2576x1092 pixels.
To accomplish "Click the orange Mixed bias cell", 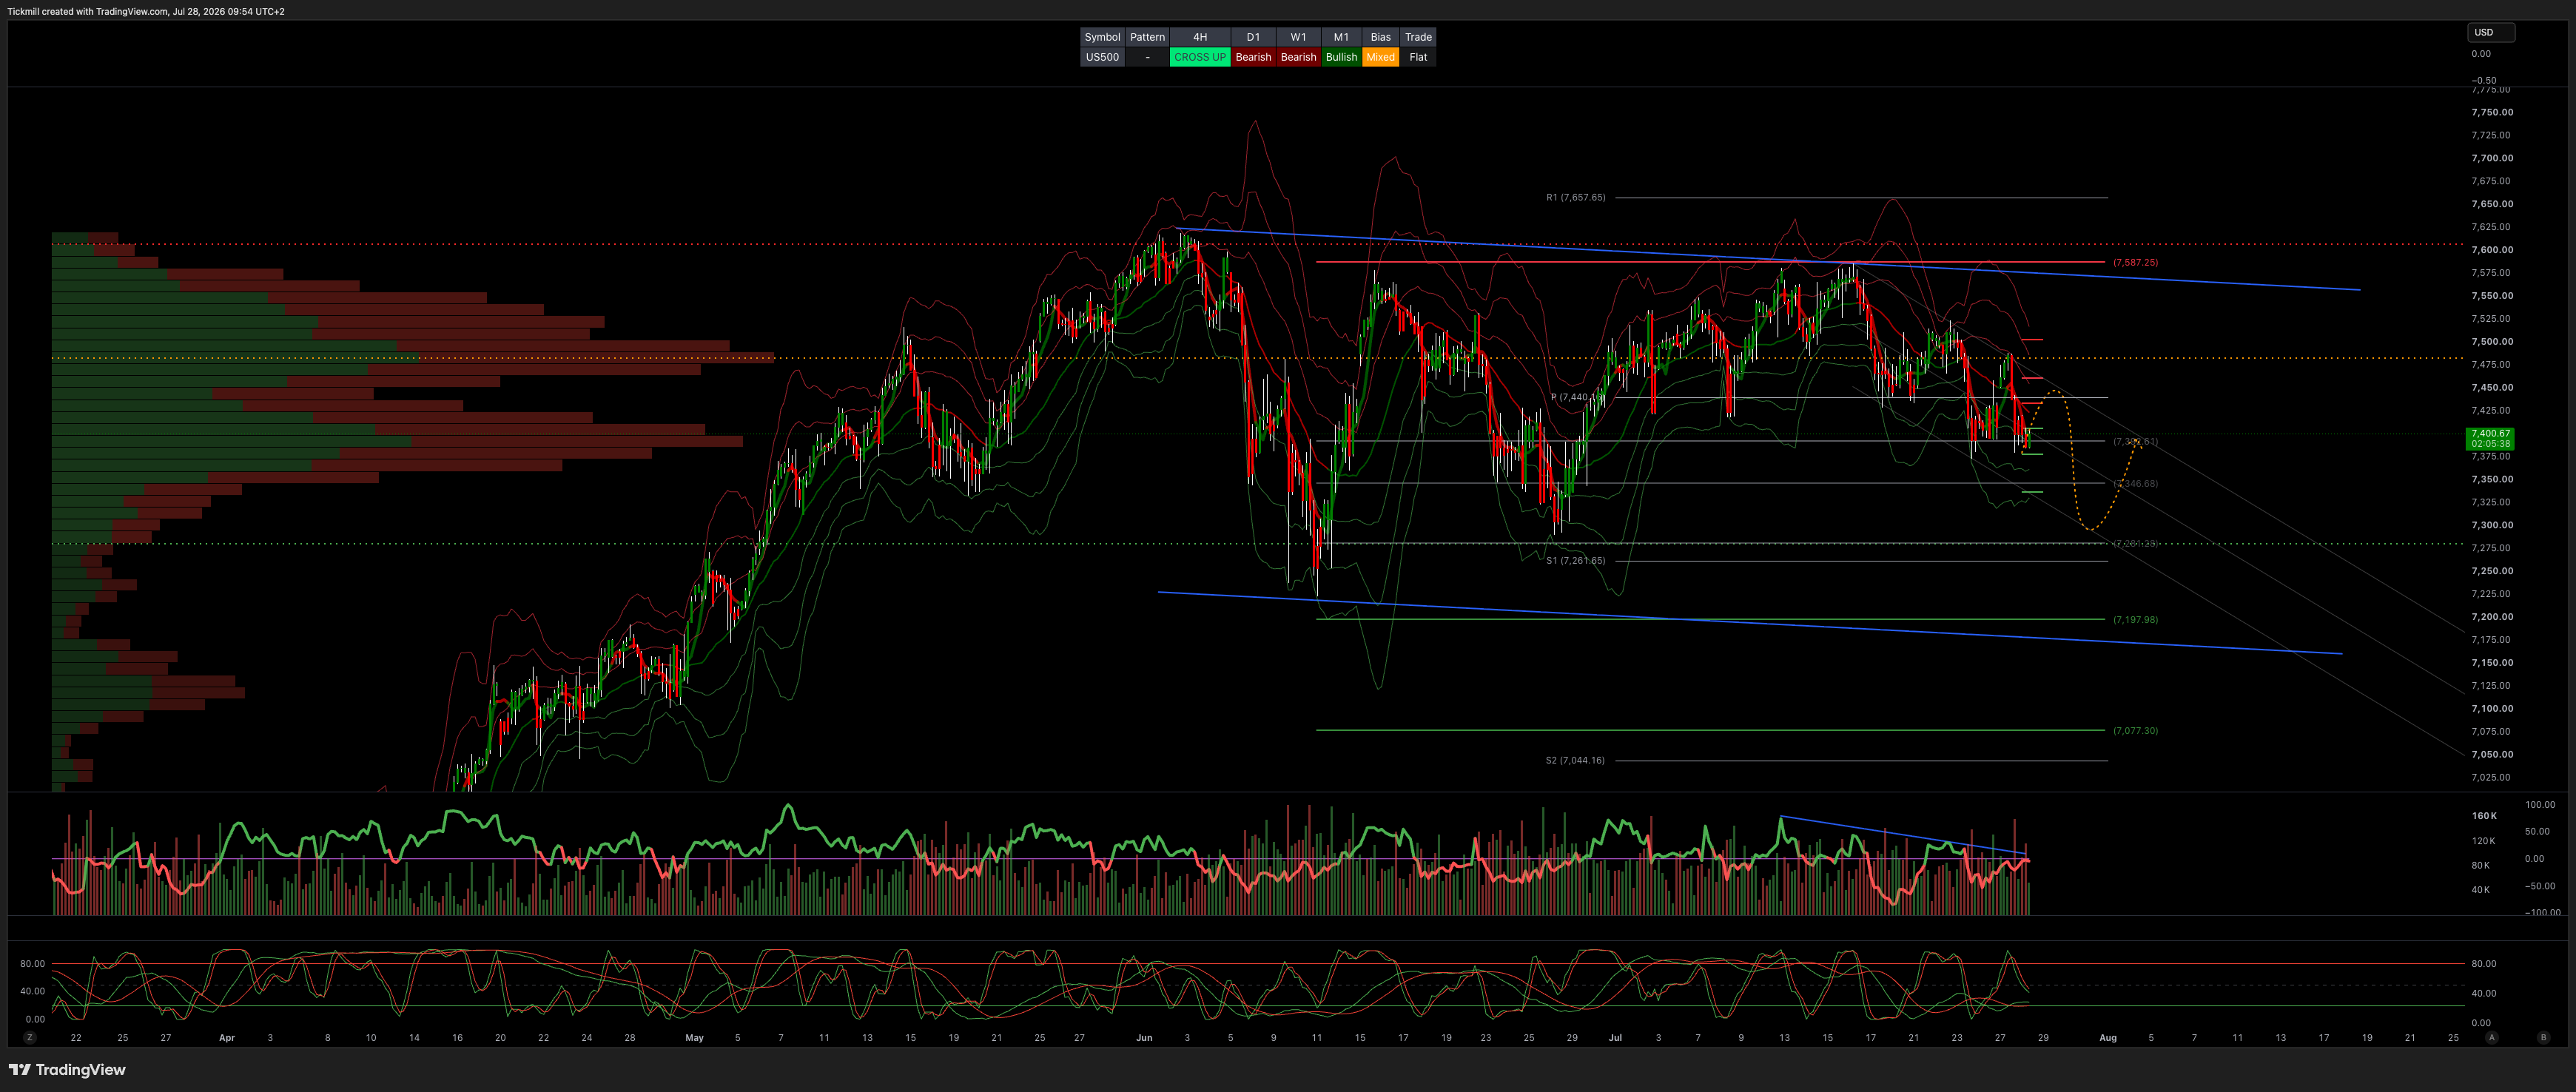I will point(1380,57).
